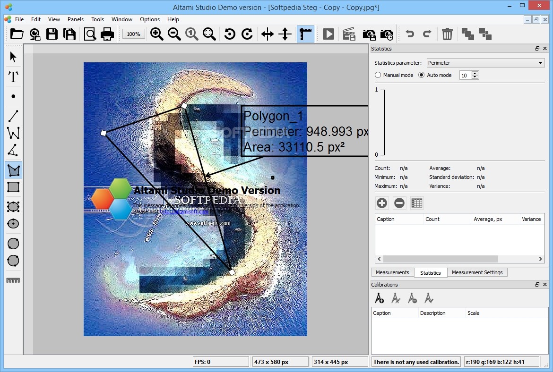Select the Point tool
Viewport: 553px width, 372px height.
pos(13,96)
